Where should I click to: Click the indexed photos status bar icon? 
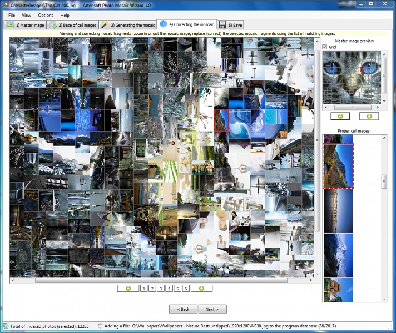pyautogui.click(x=6, y=326)
